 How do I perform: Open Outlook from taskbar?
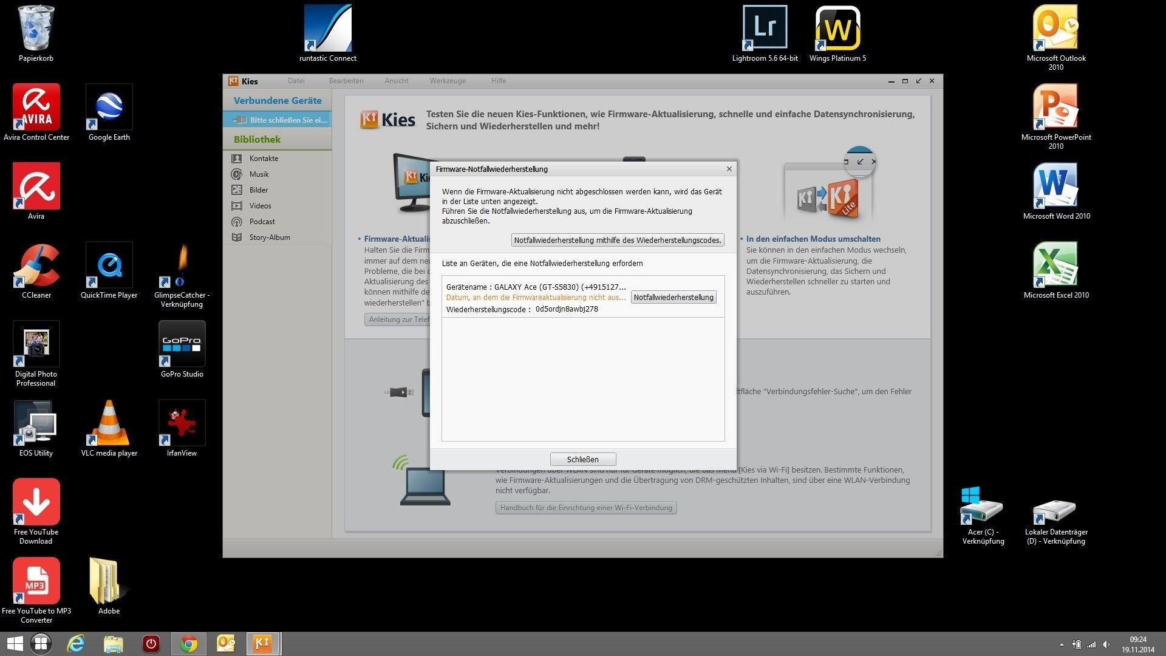[226, 644]
